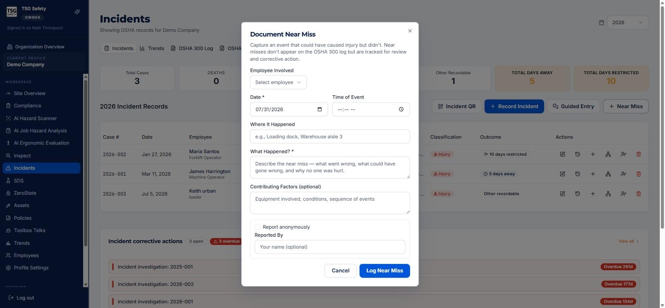Screen dimensions: 665x308
Task: Open the View all corrective actions link
Action: tap(629, 241)
